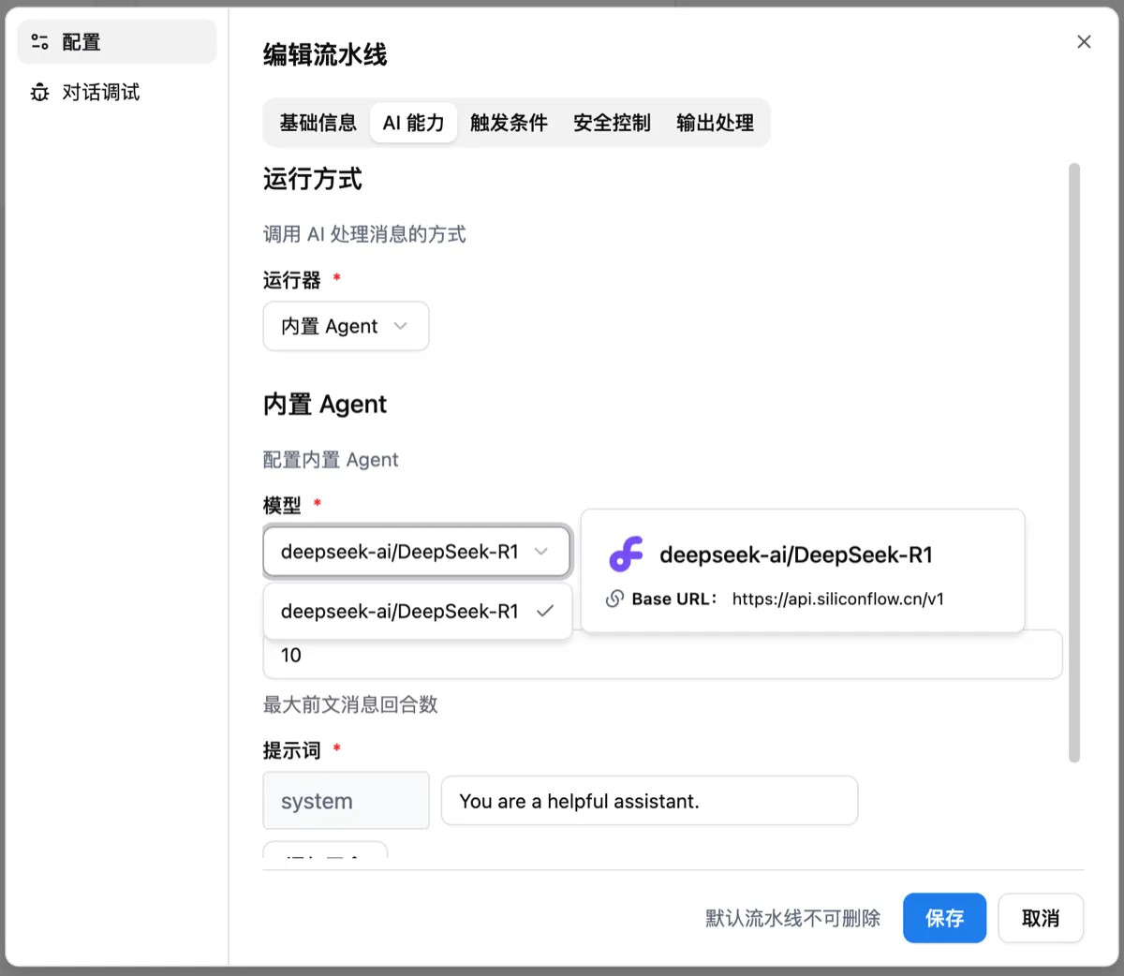Switch to the 基础信息 tab

(x=318, y=123)
